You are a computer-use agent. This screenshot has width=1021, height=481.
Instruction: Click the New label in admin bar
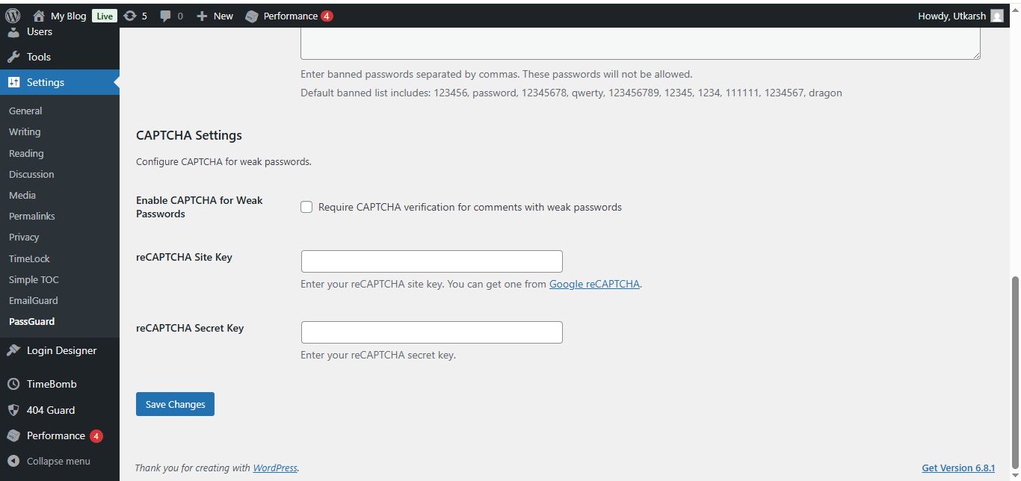[223, 16]
